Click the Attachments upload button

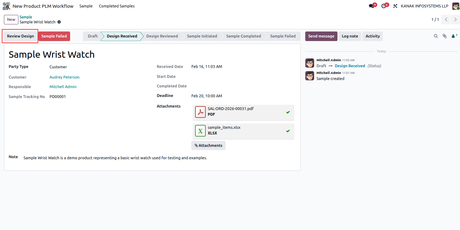click(208, 145)
